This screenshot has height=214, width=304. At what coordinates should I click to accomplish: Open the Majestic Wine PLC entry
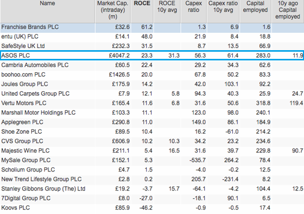pyautogui.click(x=26, y=151)
